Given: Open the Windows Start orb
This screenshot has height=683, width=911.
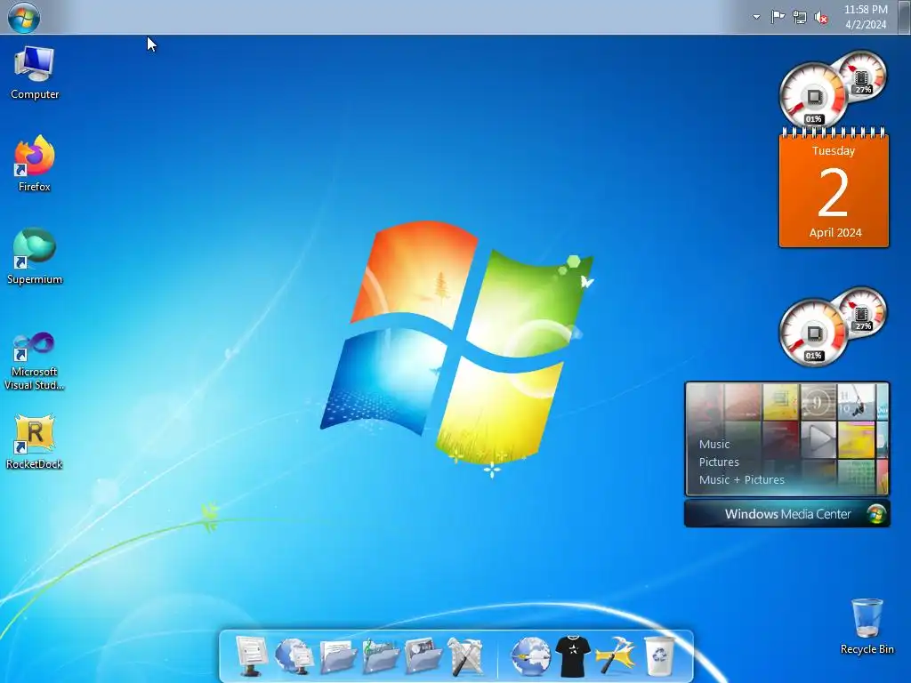Looking at the screenshot, I should click(24, 17).
